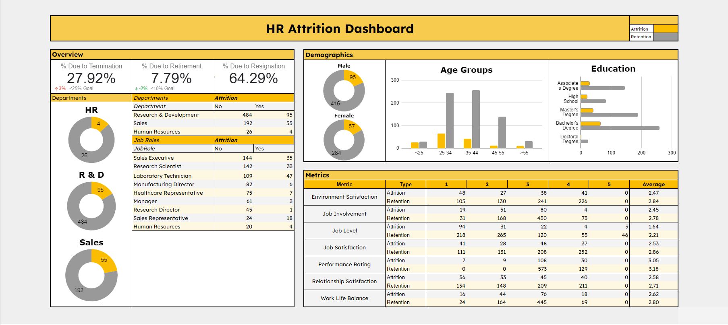This screenshot has width=728, height=325.
Task: Click the Performance Rating metric cell
Action: pyautogui.click(x=344, y=264)
